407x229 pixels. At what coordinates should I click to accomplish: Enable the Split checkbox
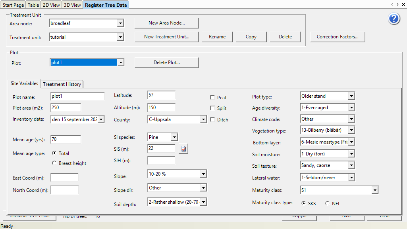(x=212, y=108)
